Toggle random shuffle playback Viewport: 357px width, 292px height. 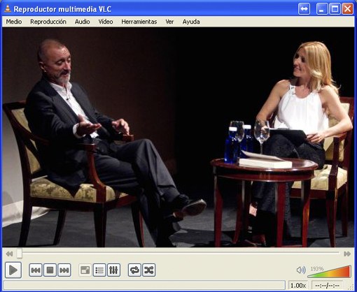tap(149, 270)
